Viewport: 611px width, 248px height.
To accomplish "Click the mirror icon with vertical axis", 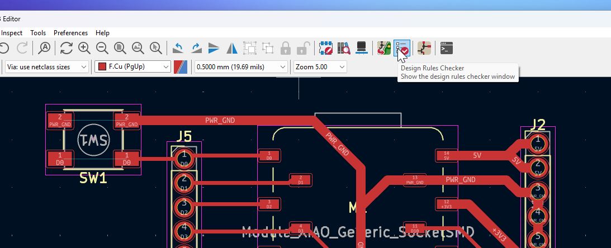I will coord(232,48).
